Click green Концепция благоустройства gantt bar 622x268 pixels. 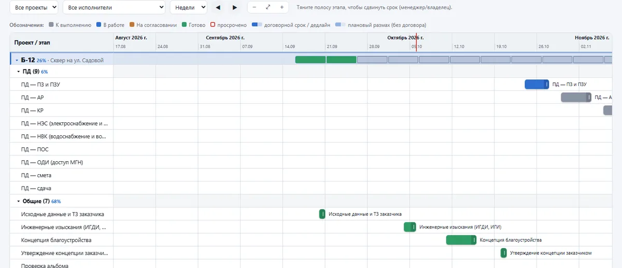tap(461, 239)
